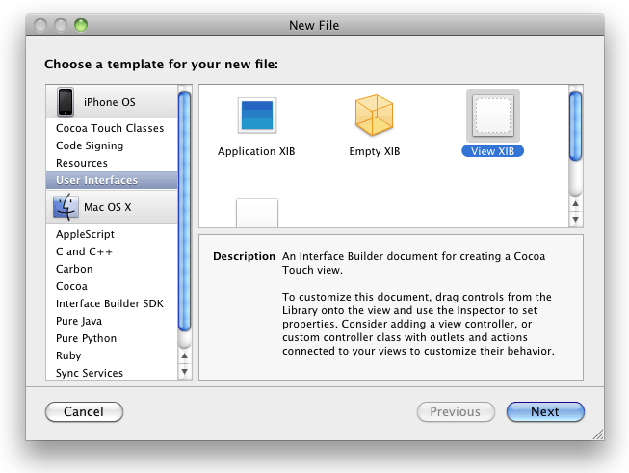
Task: Select the View XIB template icon
Action: point(492,116)
